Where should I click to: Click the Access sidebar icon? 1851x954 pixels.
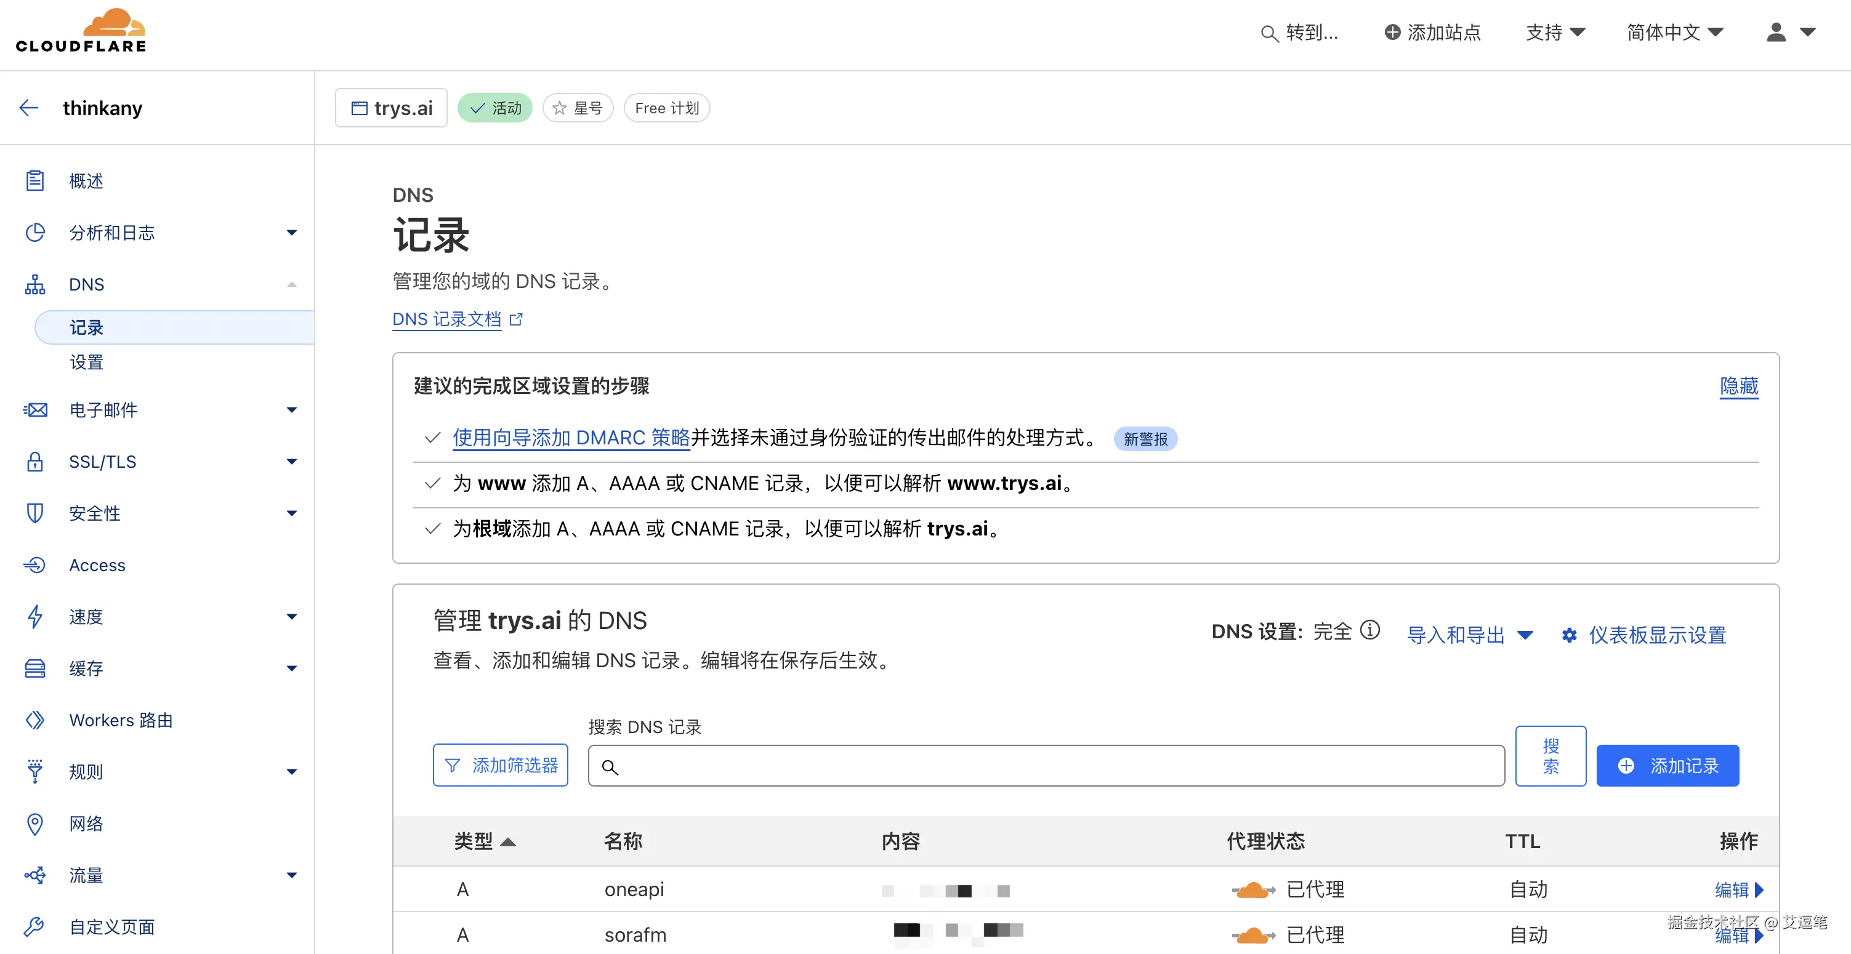click(x=34, y=566)
